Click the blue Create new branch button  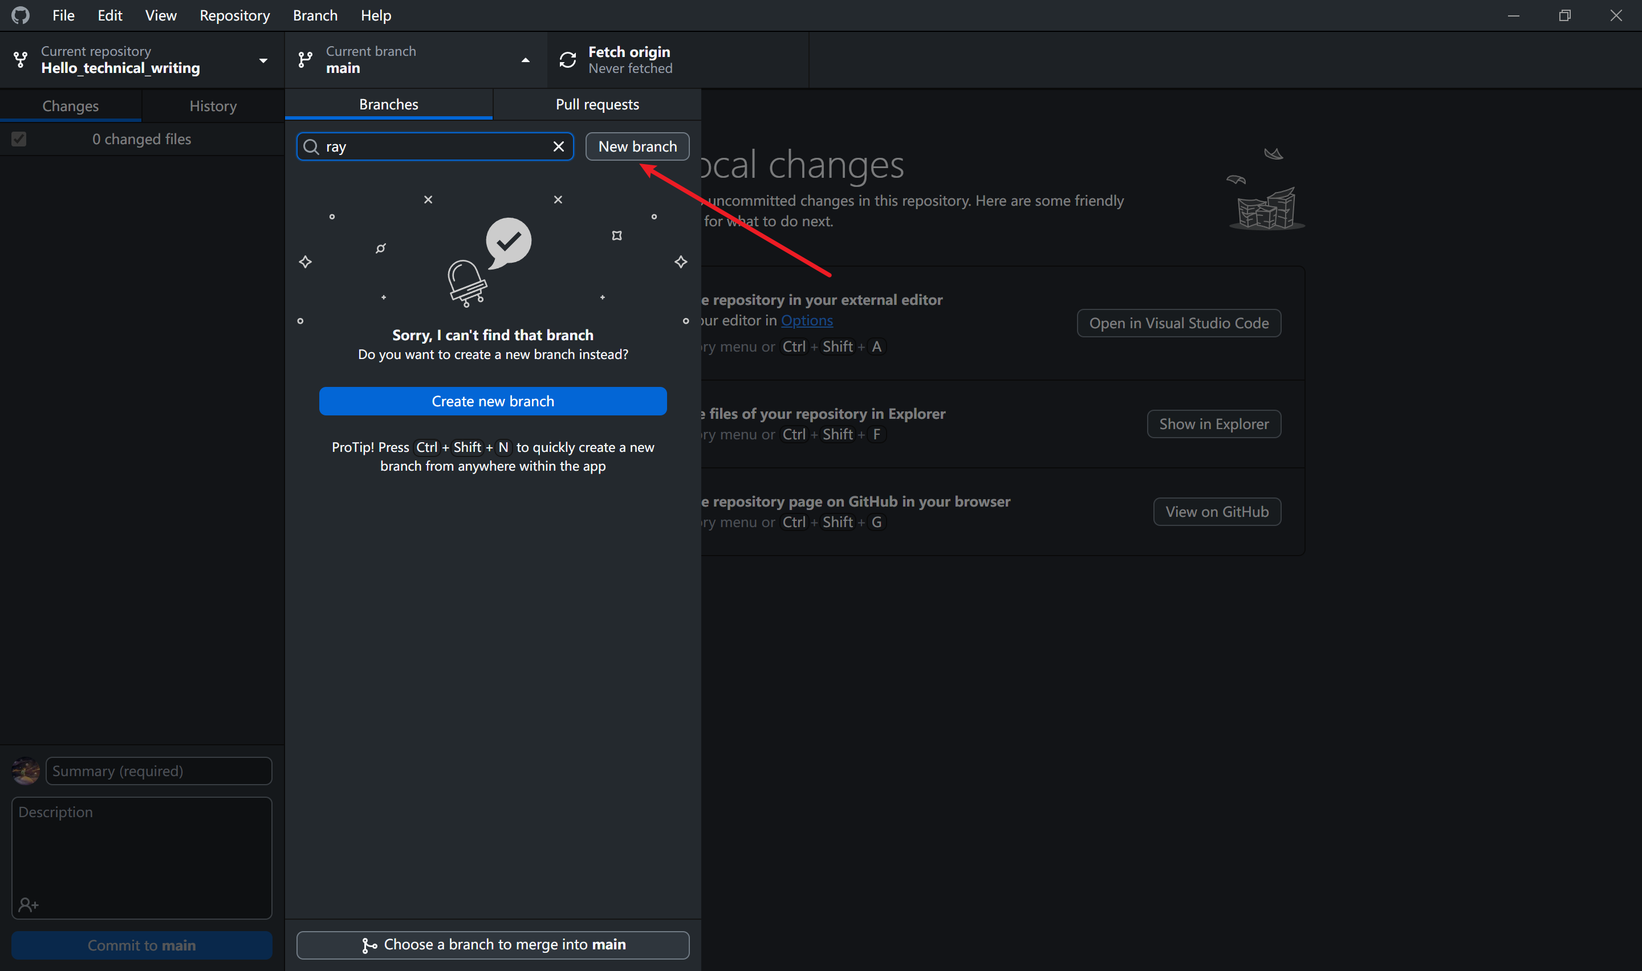pos(492,401)
